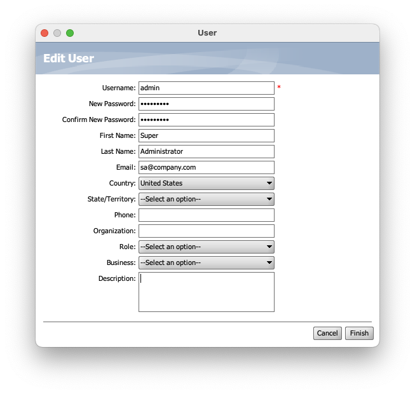Close the User window with red button
The width and height of the screenshot is (415, 394).
[x=44, y=33]
